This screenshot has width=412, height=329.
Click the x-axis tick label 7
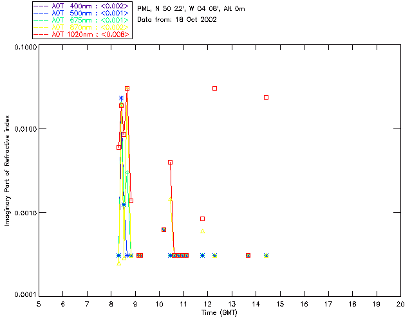click(x=87, y=304)
